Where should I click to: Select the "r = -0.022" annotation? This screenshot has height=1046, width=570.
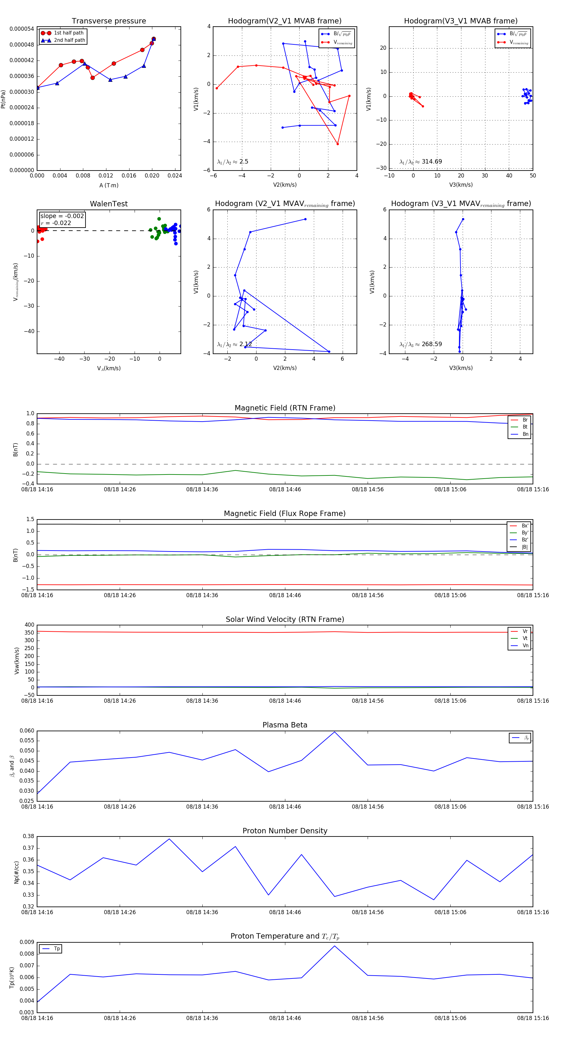point(56,223)
